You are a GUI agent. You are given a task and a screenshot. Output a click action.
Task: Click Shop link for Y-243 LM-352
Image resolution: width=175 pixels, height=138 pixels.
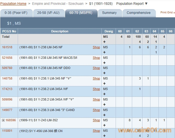(x=96, y=120)
